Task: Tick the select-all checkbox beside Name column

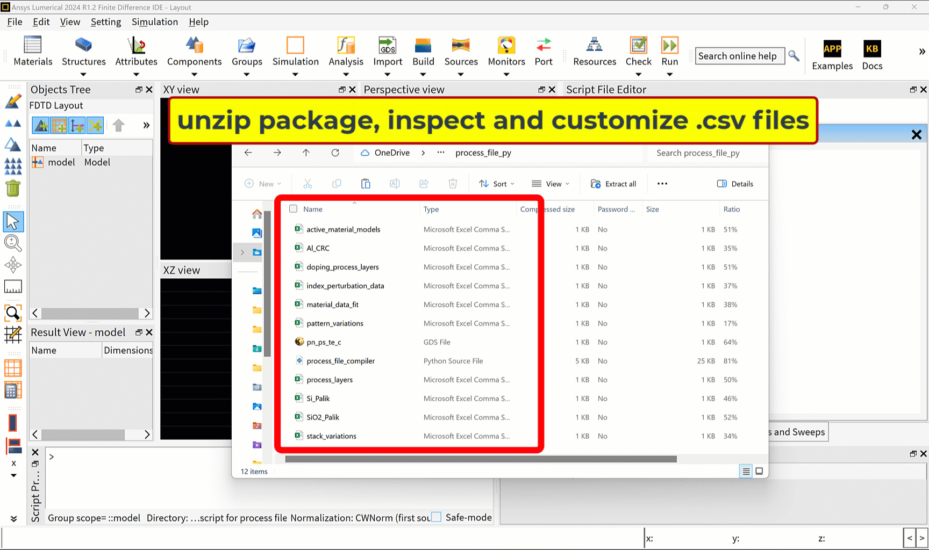Action: coord(293,208)
